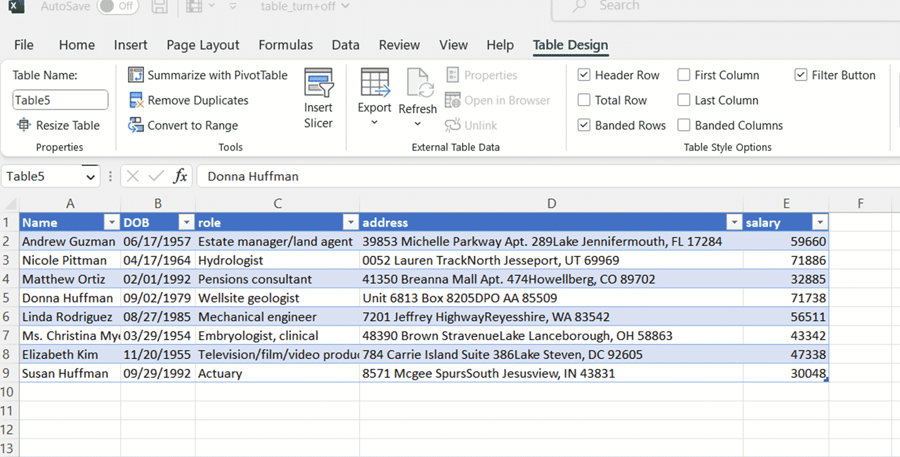Convert the table to a range
Image resolution: width=900 pixels, height=457 pixels.
point(184,126)
